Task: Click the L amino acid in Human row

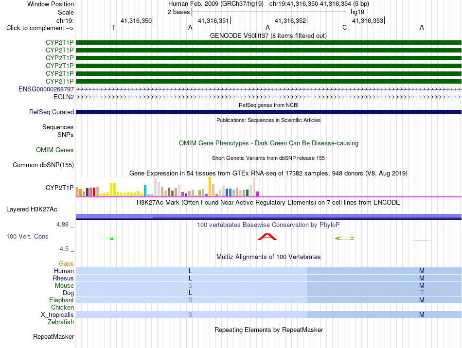Action: [190, 271]
